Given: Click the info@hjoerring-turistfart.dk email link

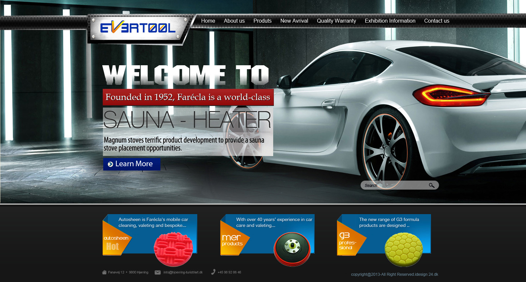Looking at the screenshot, I should (x=183, y=272).
